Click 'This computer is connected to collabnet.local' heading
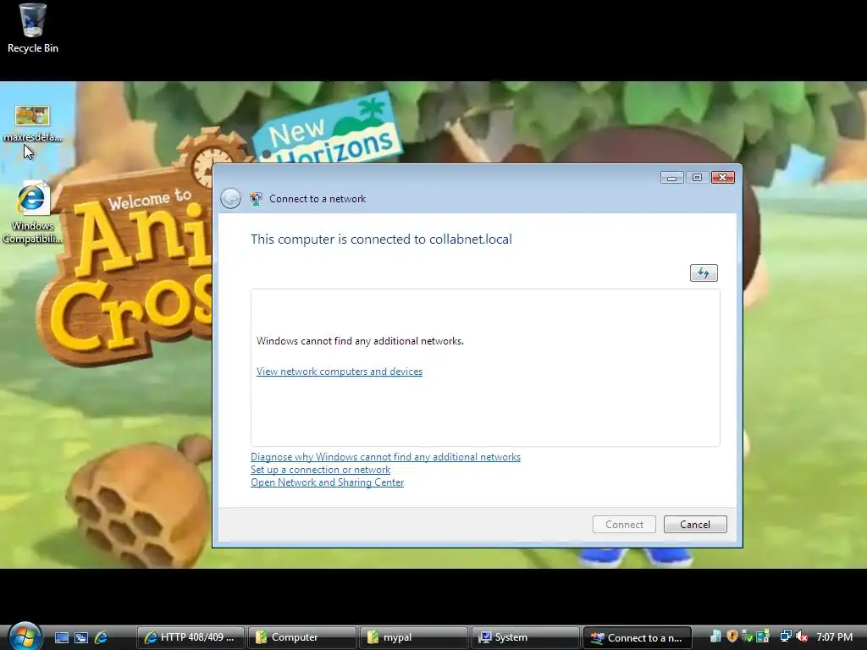The image size is (867, 650). [x=381, y=240]
